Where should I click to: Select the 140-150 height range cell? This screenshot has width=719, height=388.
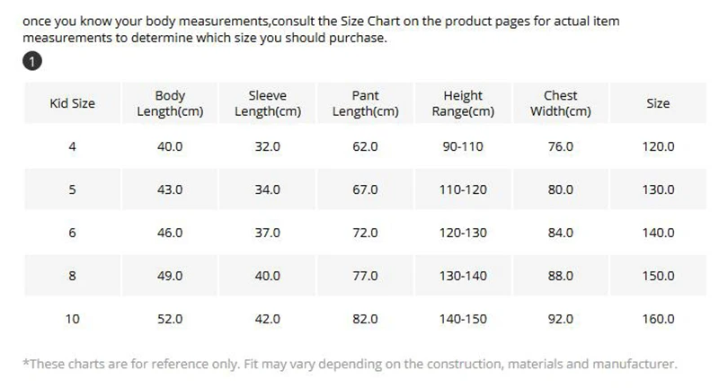(463, 319)
